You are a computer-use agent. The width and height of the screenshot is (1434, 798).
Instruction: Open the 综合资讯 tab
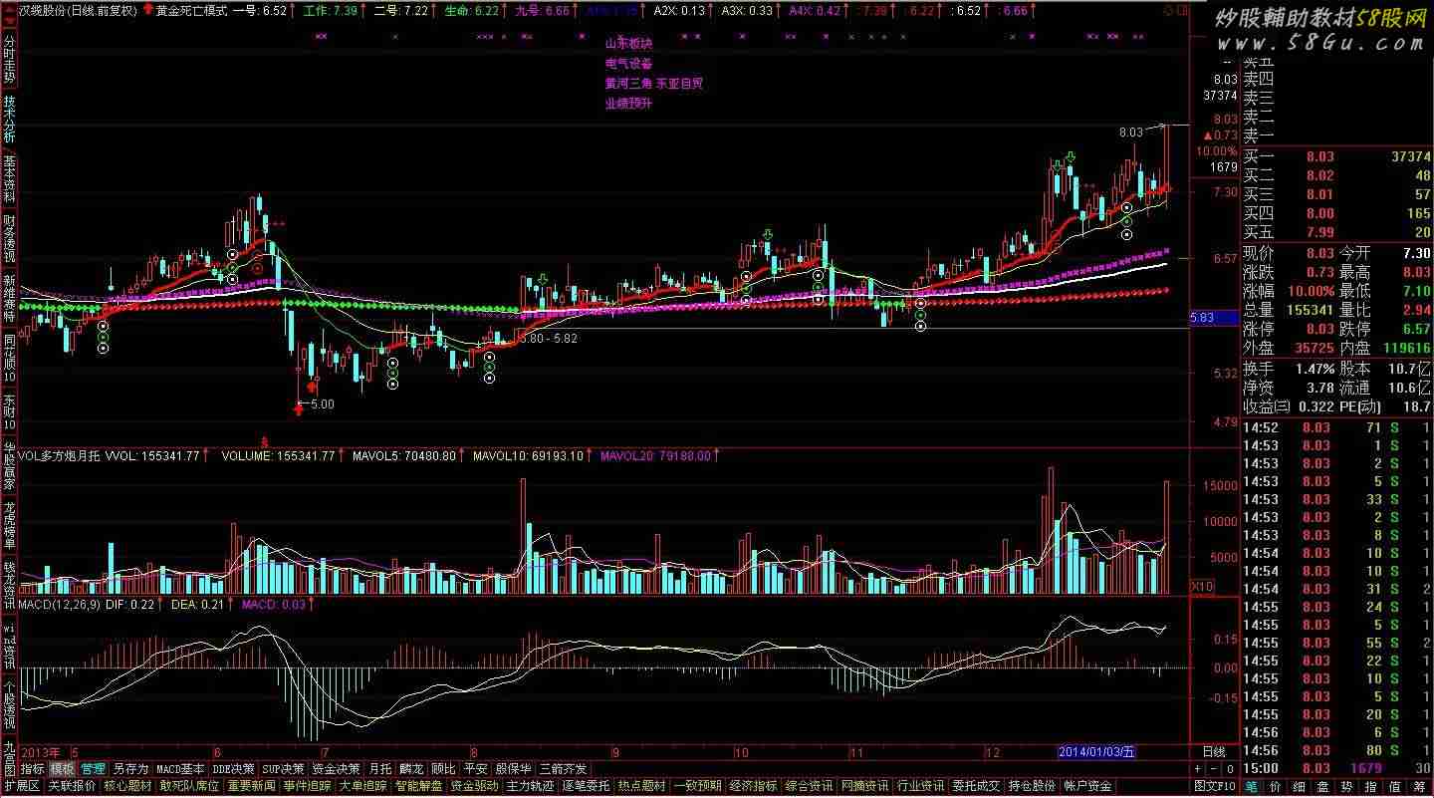pos(809,786)
